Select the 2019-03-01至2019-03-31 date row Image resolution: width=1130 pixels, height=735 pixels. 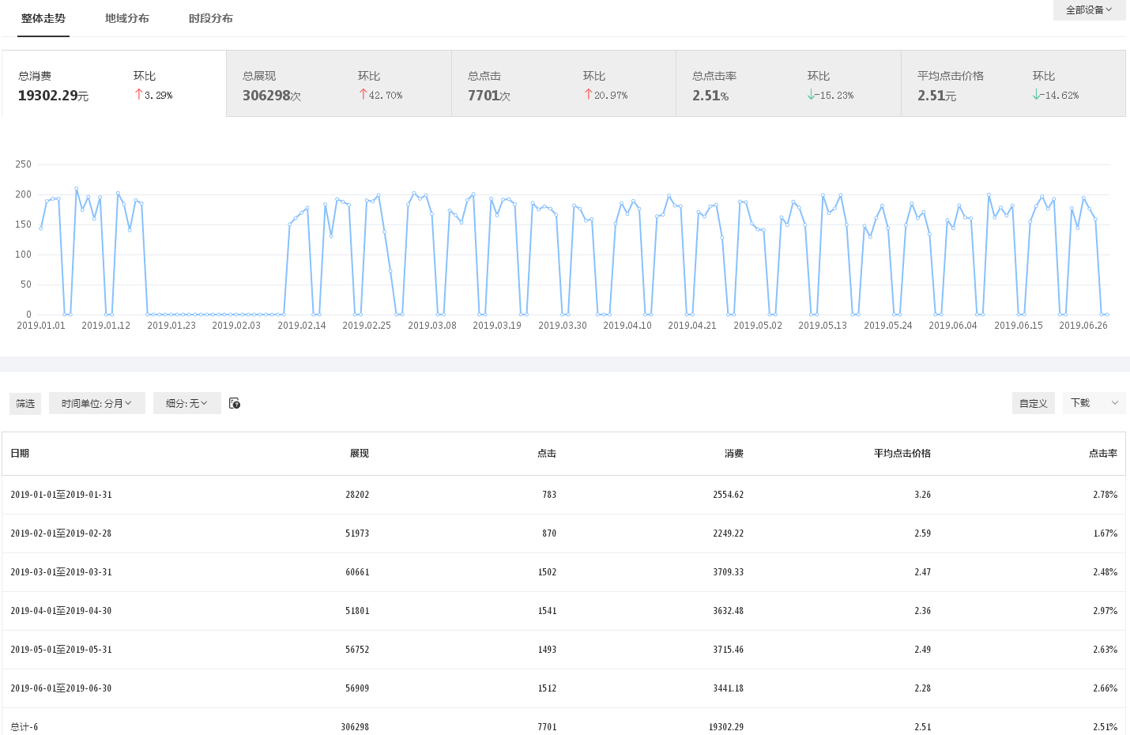coord(563,572)
